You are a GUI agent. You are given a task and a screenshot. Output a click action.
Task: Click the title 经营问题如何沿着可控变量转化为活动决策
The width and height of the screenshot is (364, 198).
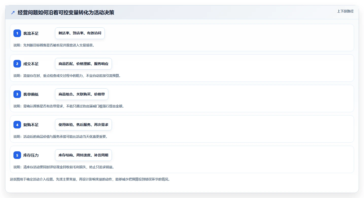click(66, 12)
